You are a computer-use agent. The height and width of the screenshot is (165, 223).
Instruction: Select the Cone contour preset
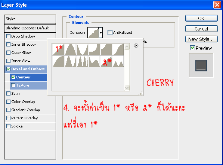[x=70, y=49]
